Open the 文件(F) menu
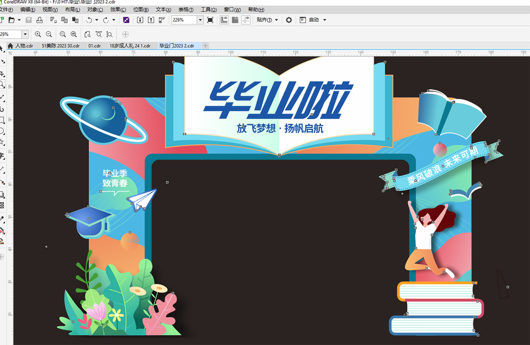Image resolution: width=530 pixels, height=345 pixels. pyautogui.click(x=6, y=10)
